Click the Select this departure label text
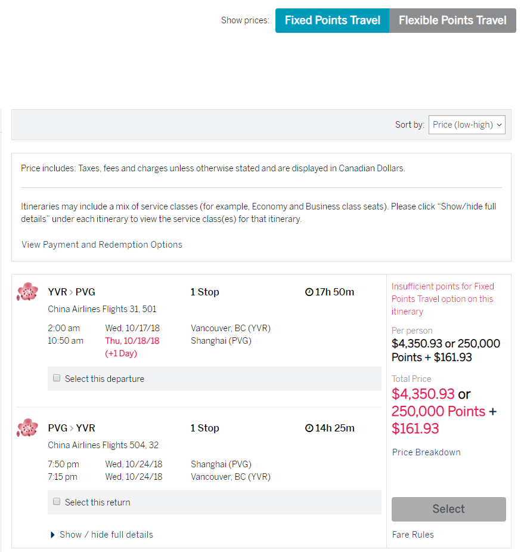Viewport: 524px width, 552px height. tap(104, 379)
